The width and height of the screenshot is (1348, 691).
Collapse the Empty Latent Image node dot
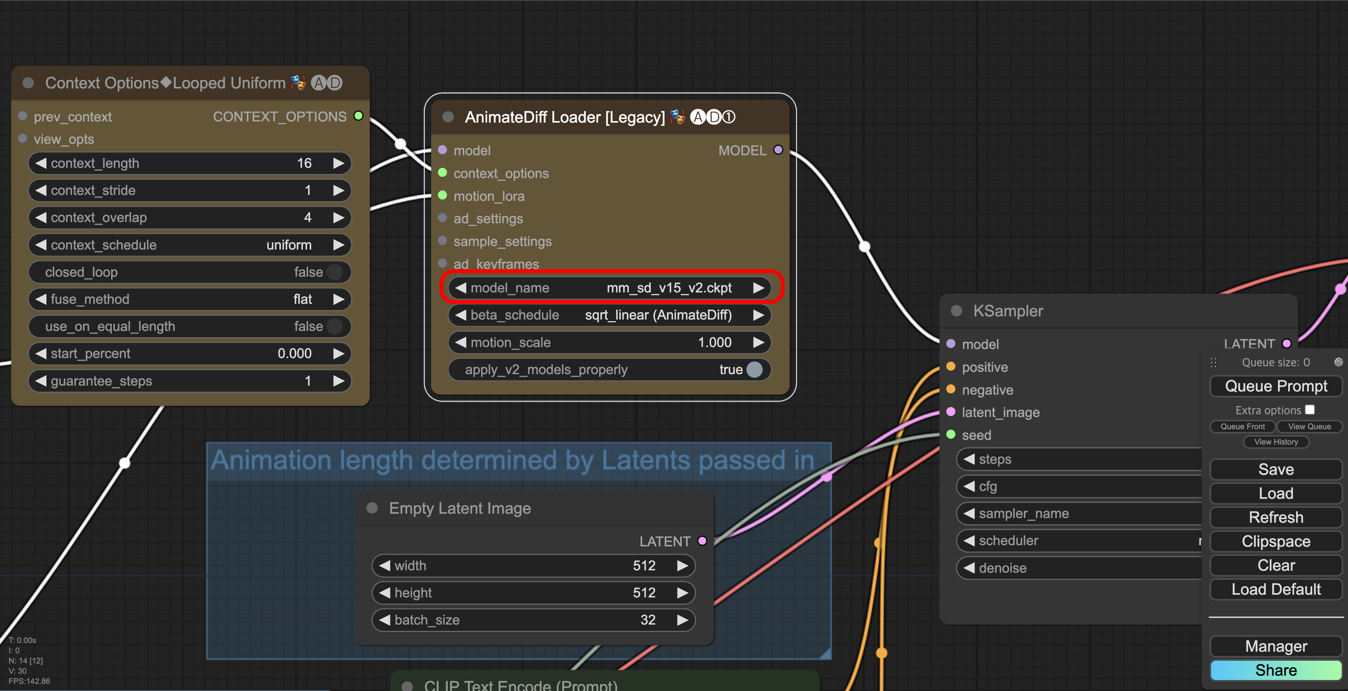tap(372, 508)
